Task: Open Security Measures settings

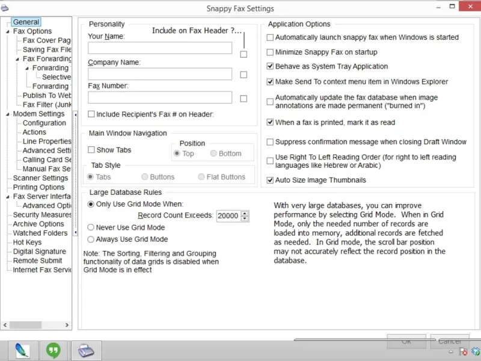Action: (42, 215)
